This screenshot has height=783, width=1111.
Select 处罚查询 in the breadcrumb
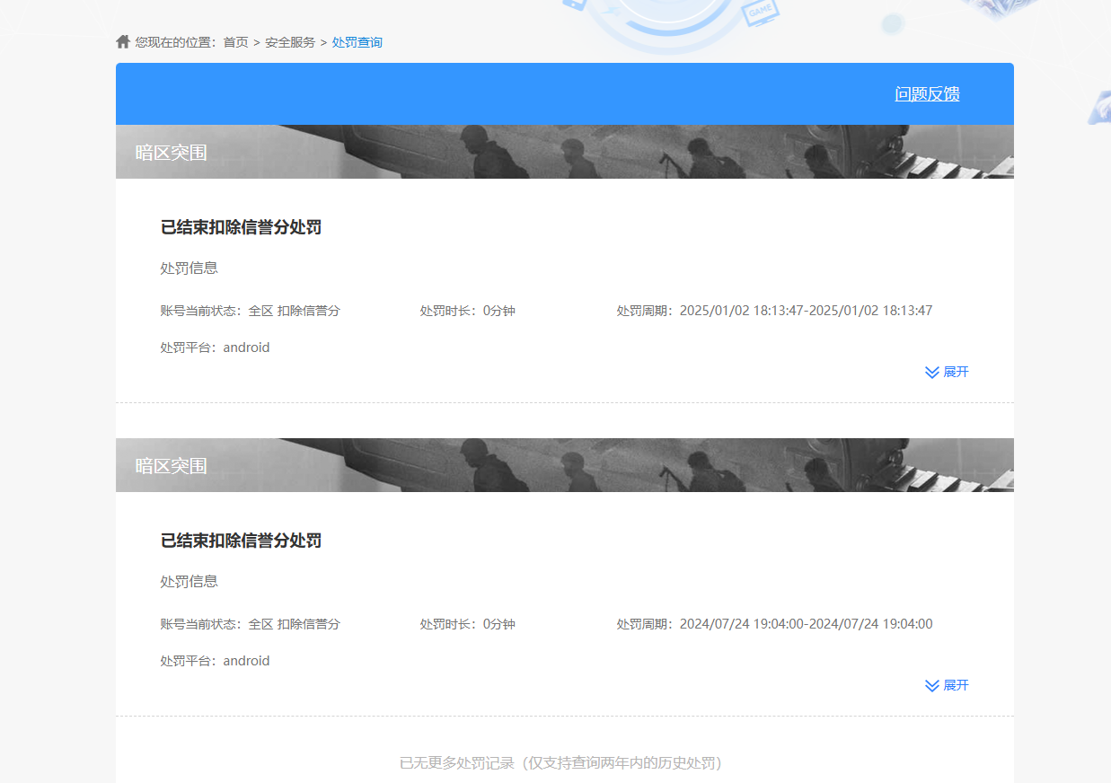[x=357, y=42]
